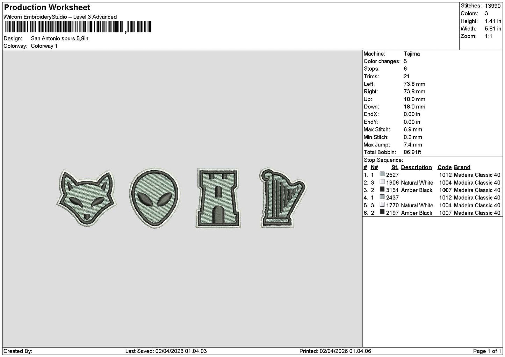This screenshot has width=505, height=357.
Task: Click the 'Page 1 of 1' footer
Action: pyautogui.click(x=487, y=351)
